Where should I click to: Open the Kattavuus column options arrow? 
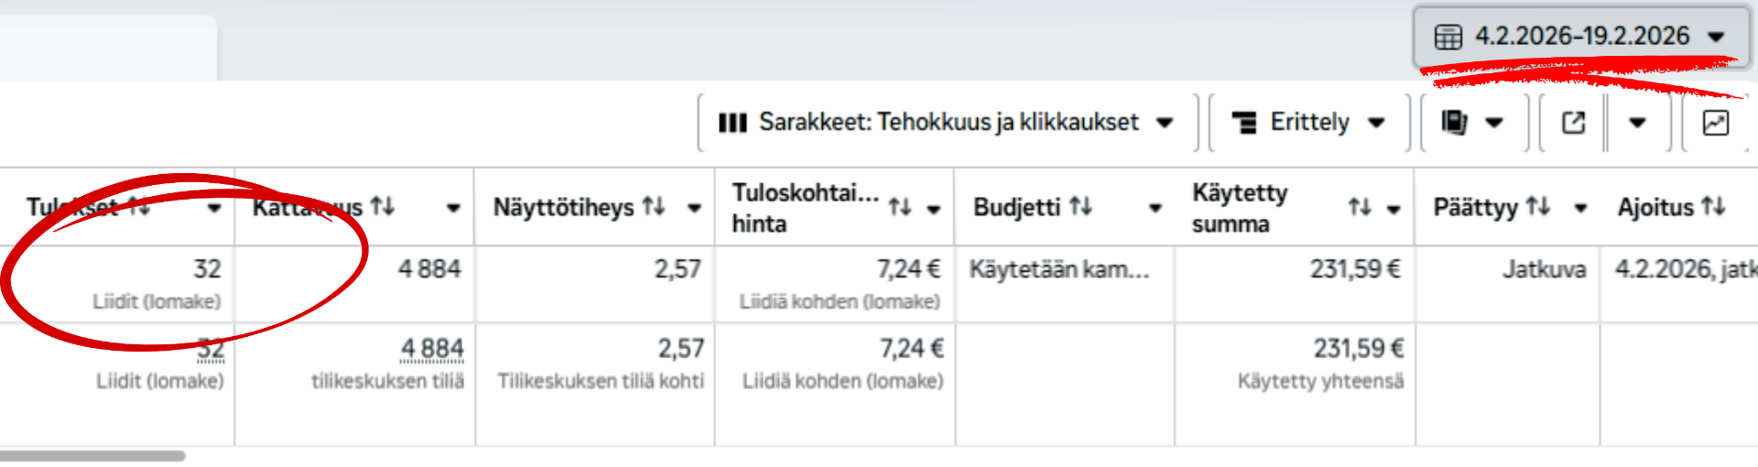pos(453,208)
